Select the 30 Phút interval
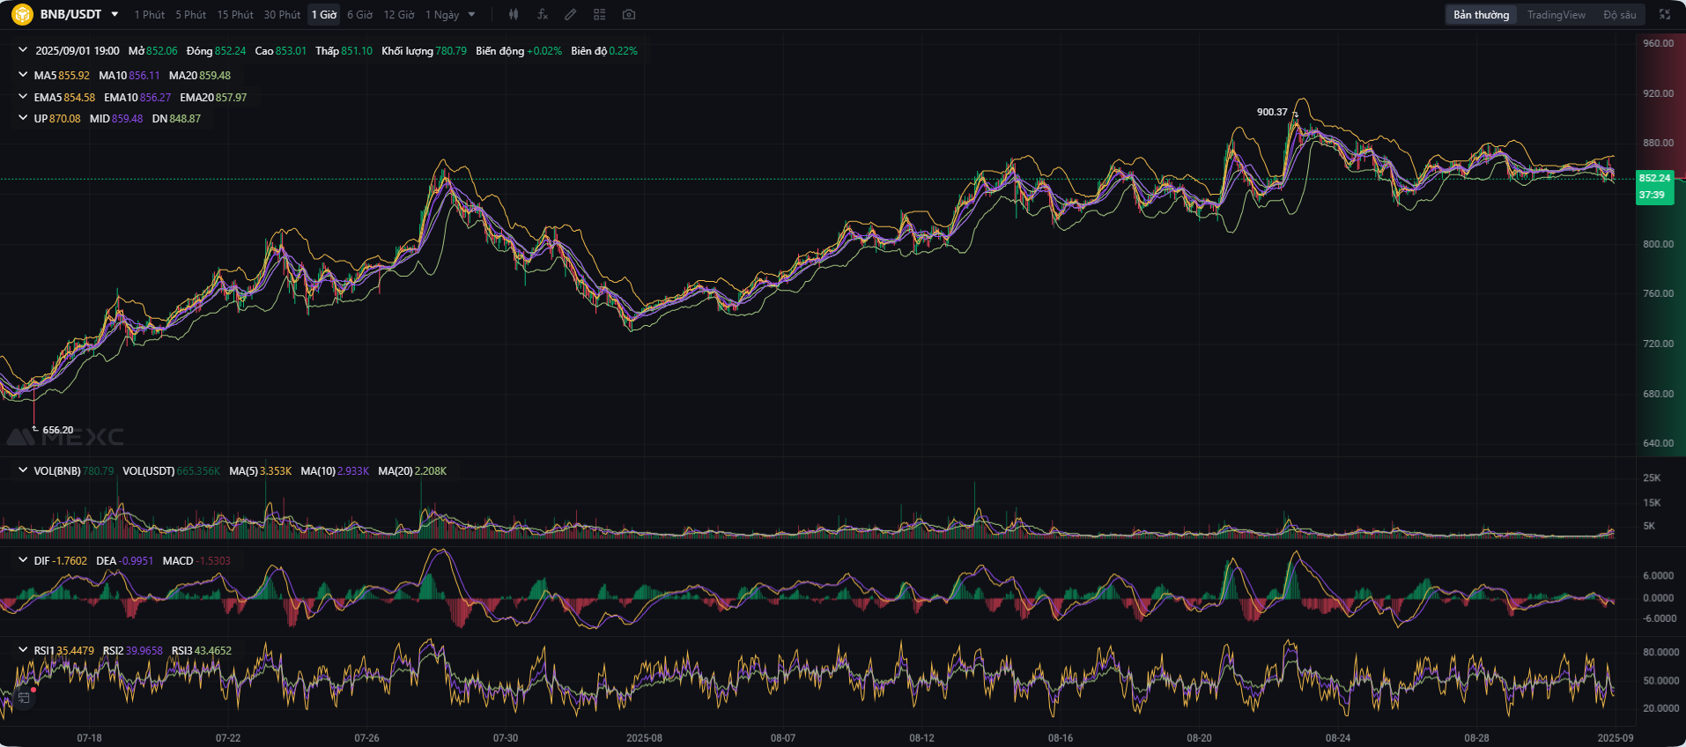The width and height of the screenshot is (1686, 747). [282, 15]
